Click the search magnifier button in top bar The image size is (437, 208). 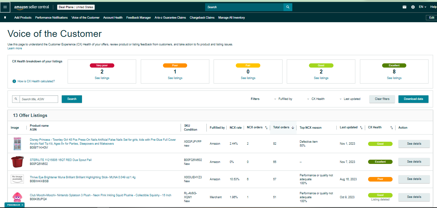(288, 7)
